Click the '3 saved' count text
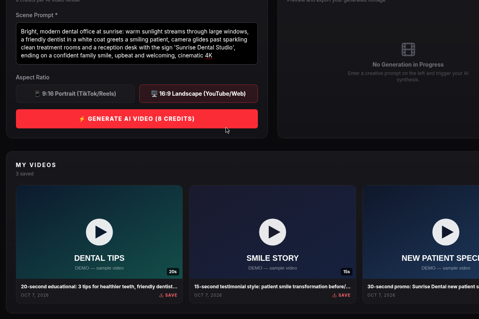 [25, 174]
